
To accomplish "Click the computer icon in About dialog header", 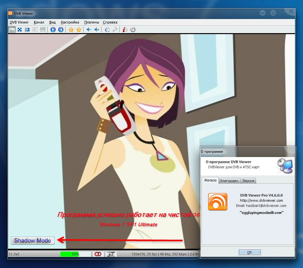I will click(285, 166).
